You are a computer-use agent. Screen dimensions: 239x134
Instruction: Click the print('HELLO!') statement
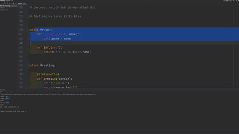(56, 83)
